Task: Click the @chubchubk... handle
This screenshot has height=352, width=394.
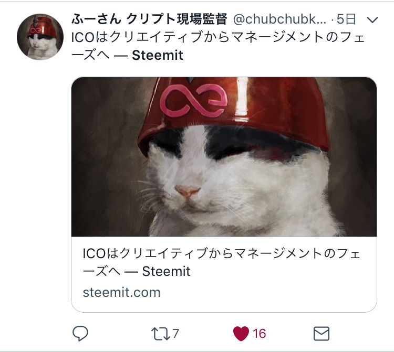Action: tap(279, 19)
